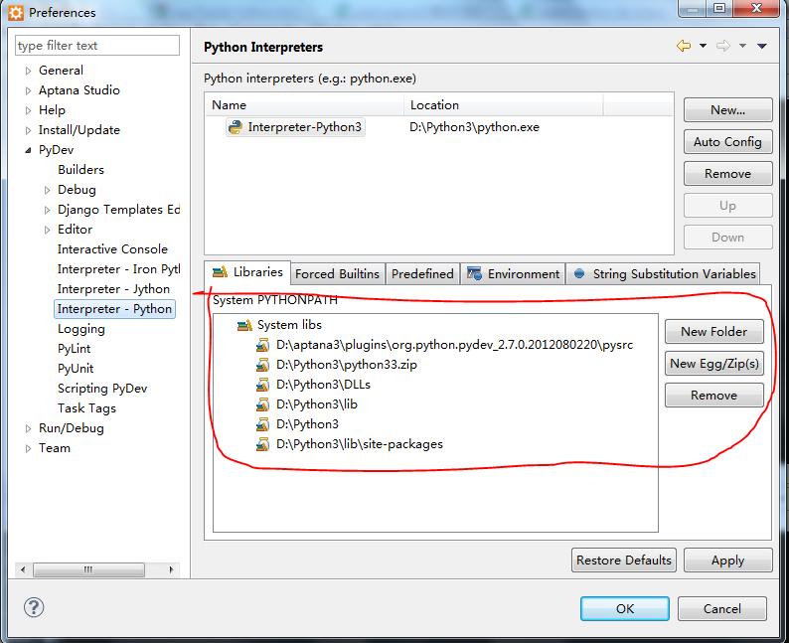
Task: Expand the General tree node
Action: click(28, 71)
